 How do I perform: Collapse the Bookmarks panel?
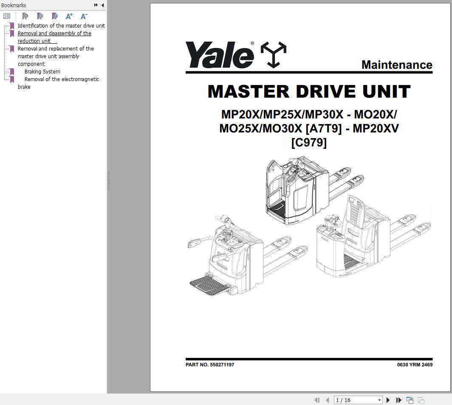point(102,5)
